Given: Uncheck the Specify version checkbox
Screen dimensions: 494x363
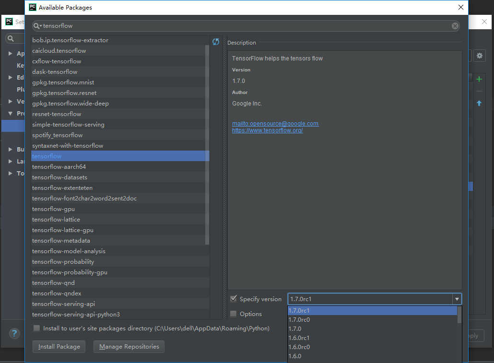Looking at the screenshot, I should [x=234, y=299].
